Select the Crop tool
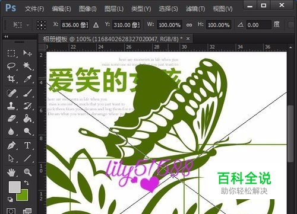This screenshot has width=297, height=214. 11,79
